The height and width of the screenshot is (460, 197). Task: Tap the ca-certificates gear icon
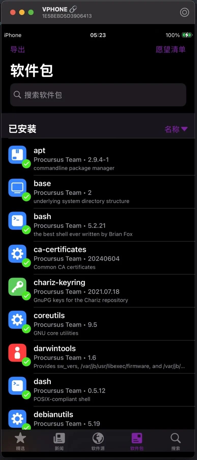pyautogui.click(x=17, y=254)
